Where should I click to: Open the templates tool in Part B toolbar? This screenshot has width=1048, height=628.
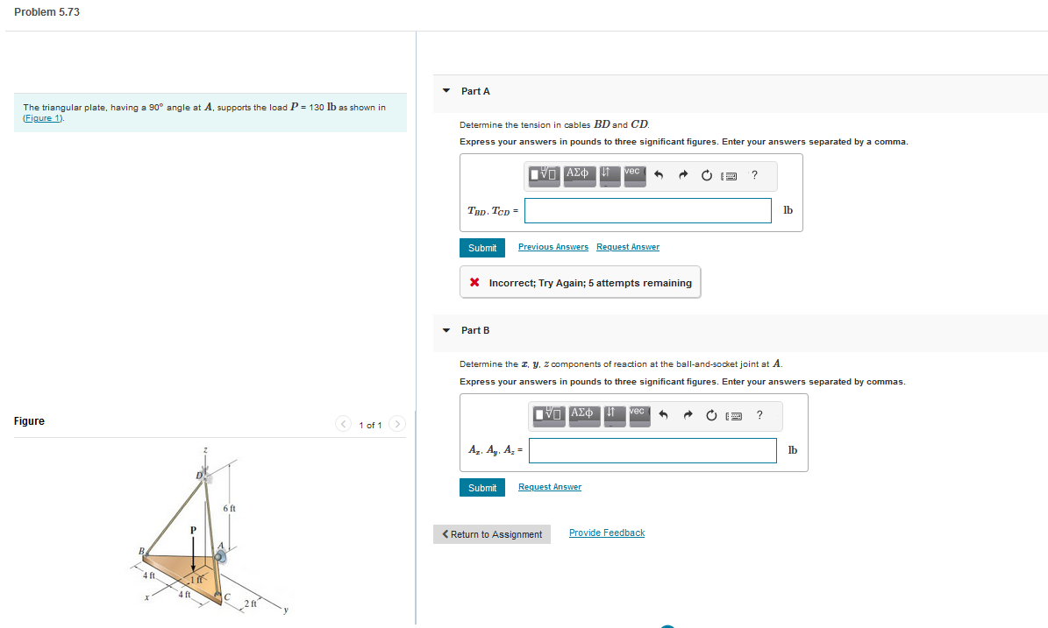point(549,415)
